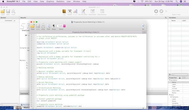Click Save disk icon in main Stata toolbar
This screenshot has height=110, width=189.
pos(8,11)
